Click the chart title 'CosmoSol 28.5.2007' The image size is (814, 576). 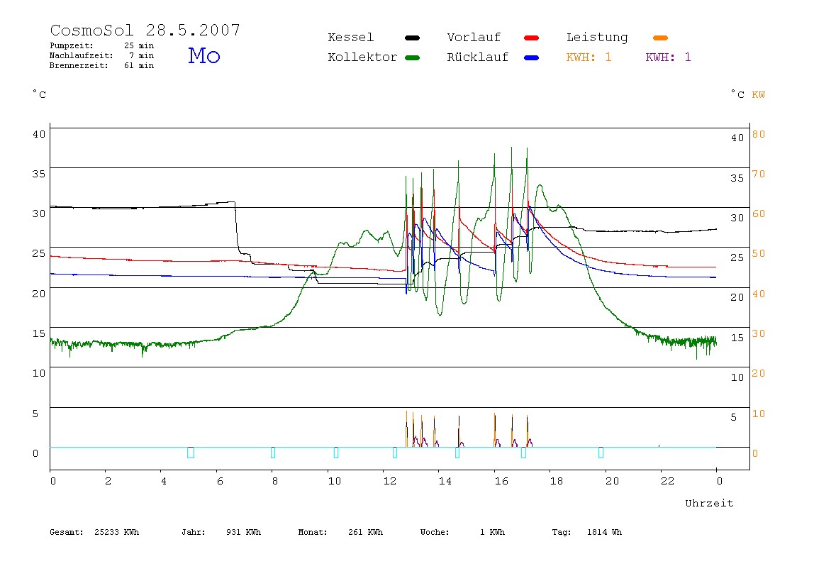click(x=145, y=30)
